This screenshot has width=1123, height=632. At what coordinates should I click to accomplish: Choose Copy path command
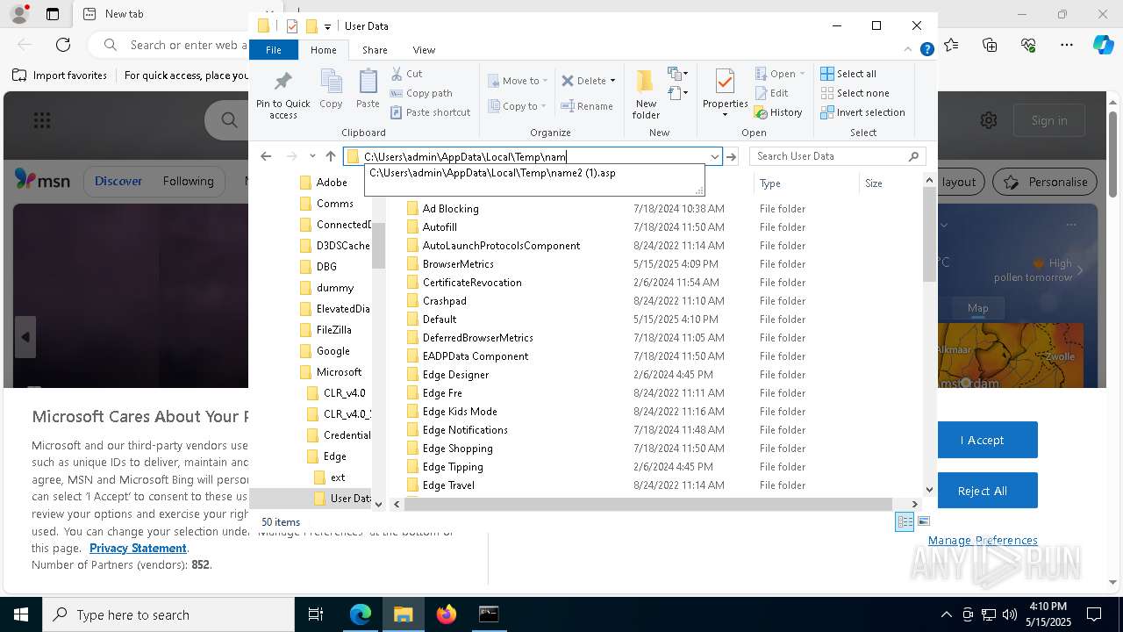(421, 93)
